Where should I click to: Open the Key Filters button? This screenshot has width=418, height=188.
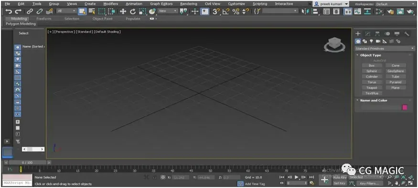coord(369,183)
